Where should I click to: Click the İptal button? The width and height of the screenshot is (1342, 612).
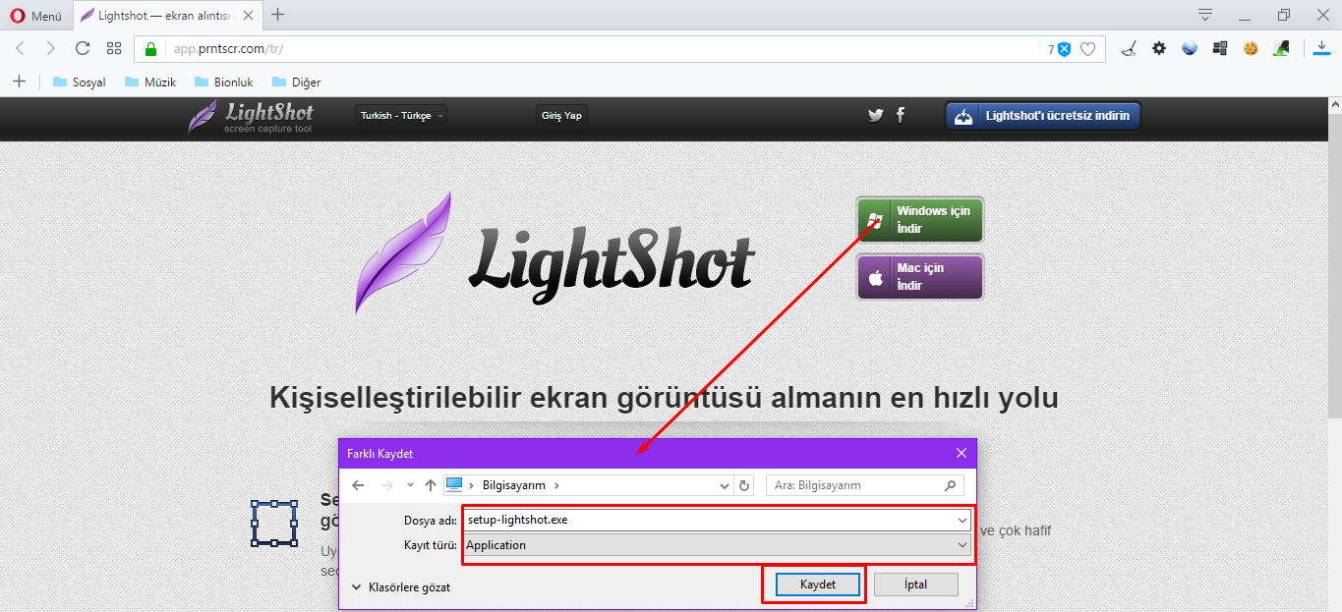point(915,584)
